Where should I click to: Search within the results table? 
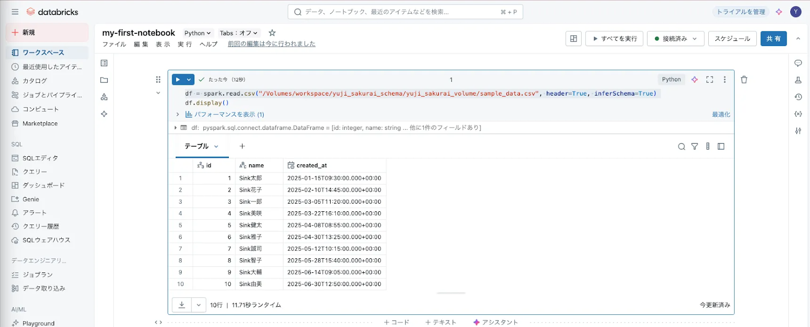point(681,147)
